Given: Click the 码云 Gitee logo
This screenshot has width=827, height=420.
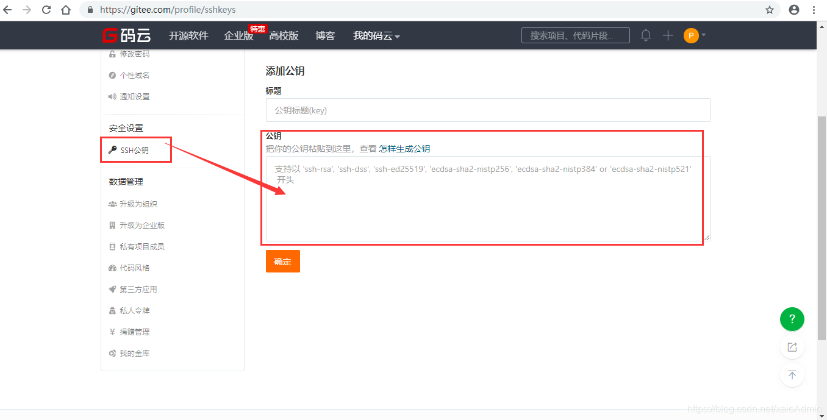Looking at the screenshot, I should [x=126, y=35].
